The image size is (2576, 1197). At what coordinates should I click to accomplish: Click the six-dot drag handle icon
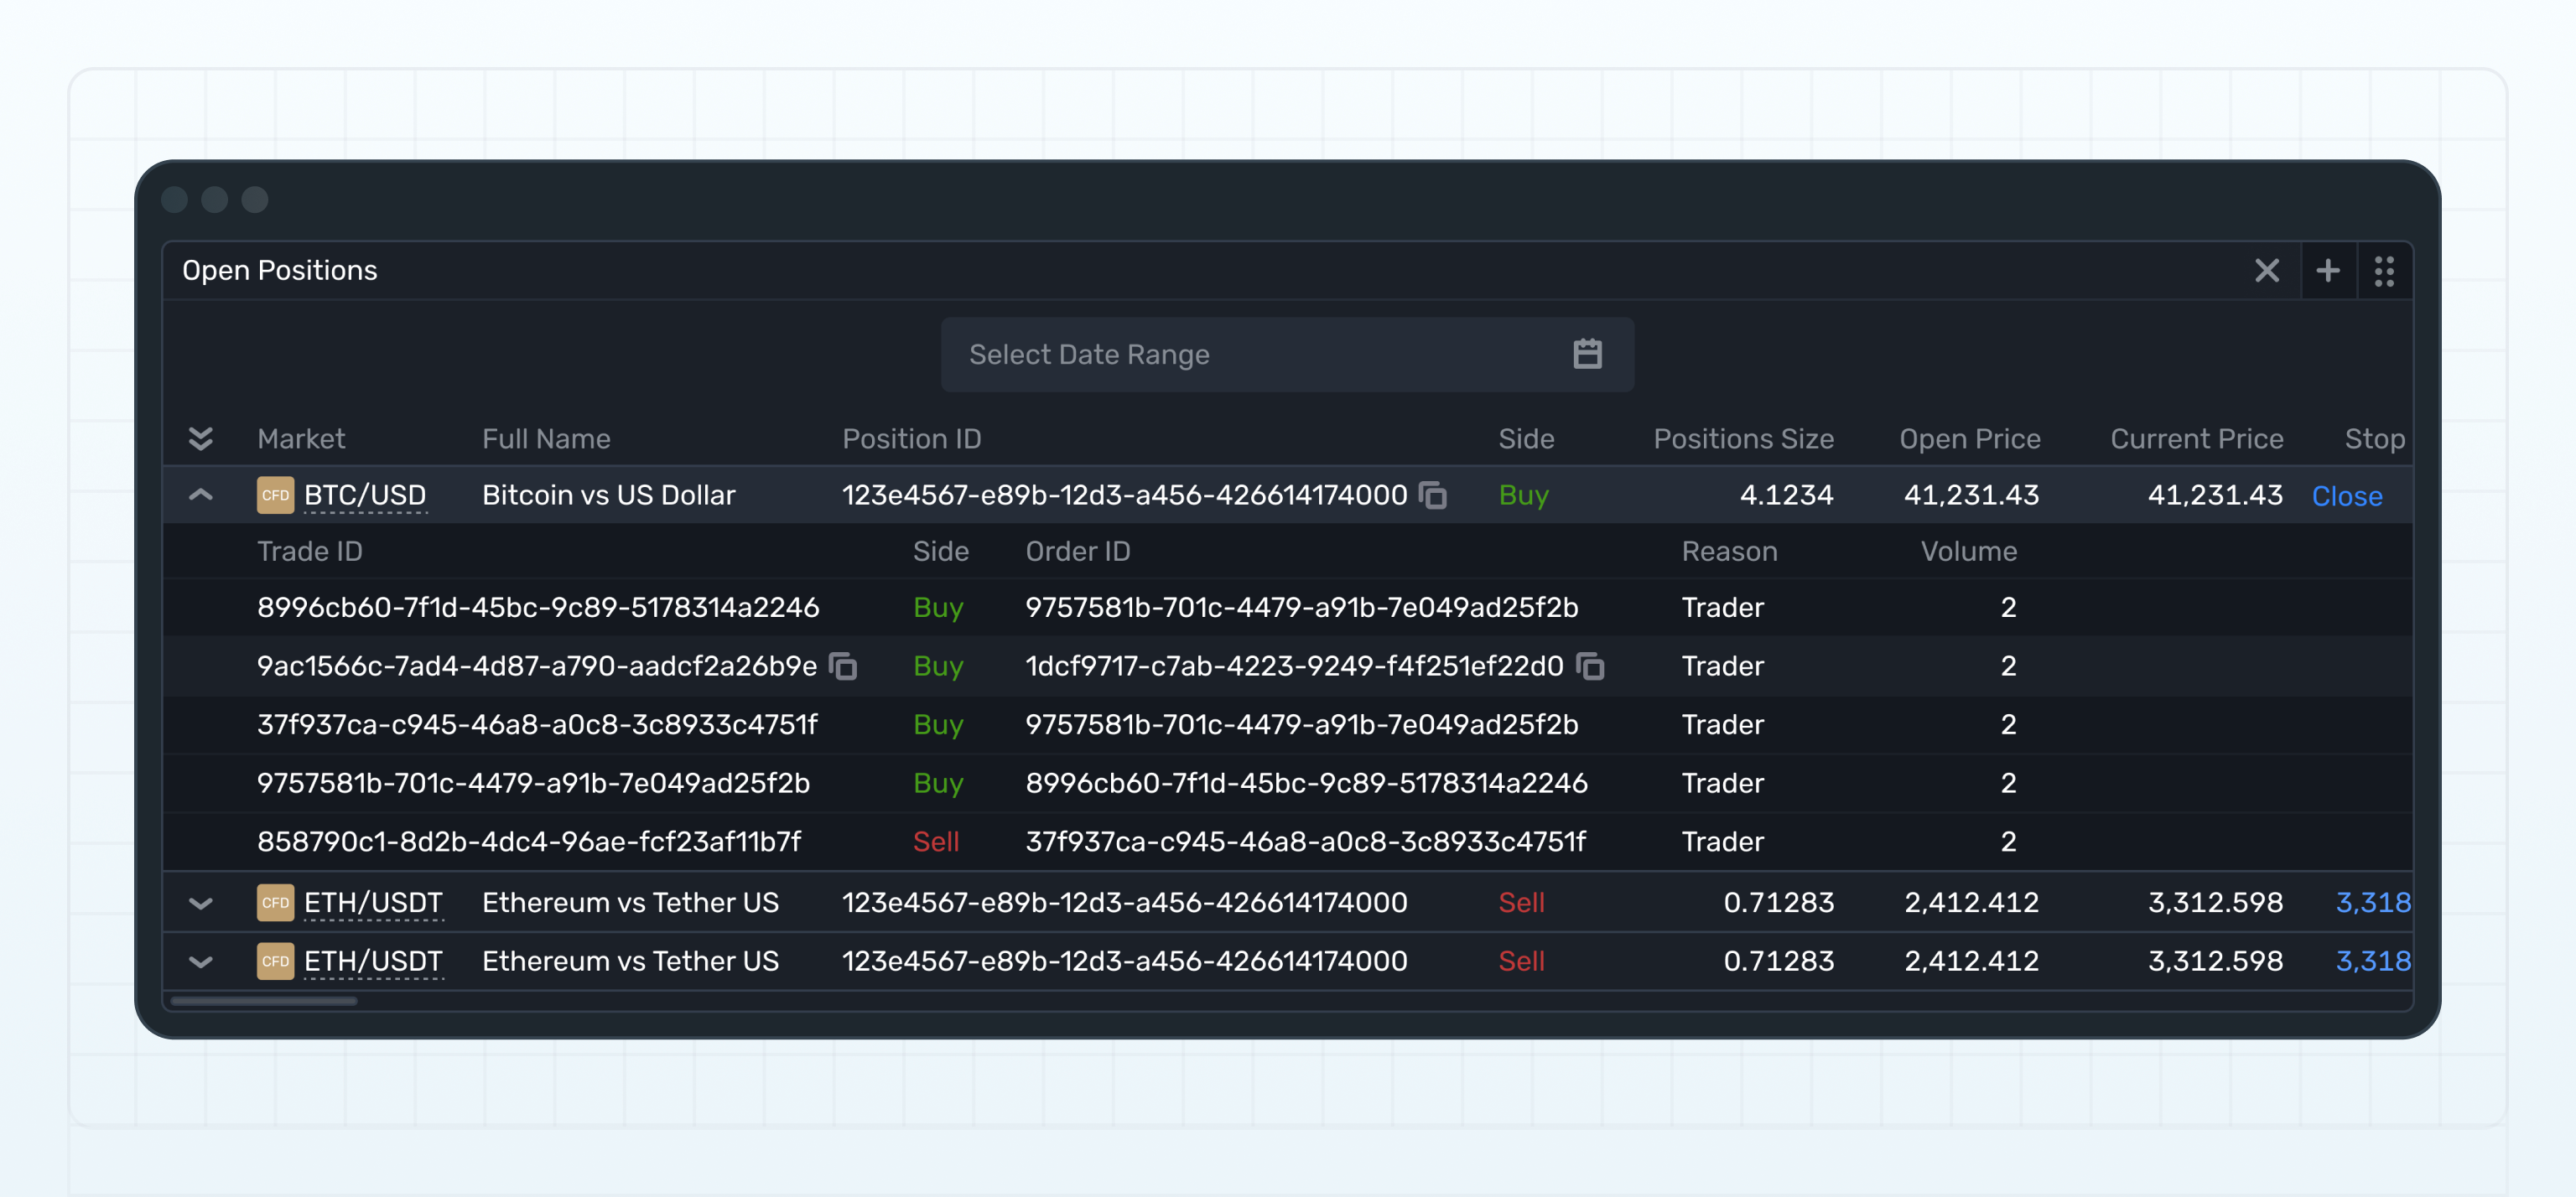pyautogui.click(x=2385, y=271)
